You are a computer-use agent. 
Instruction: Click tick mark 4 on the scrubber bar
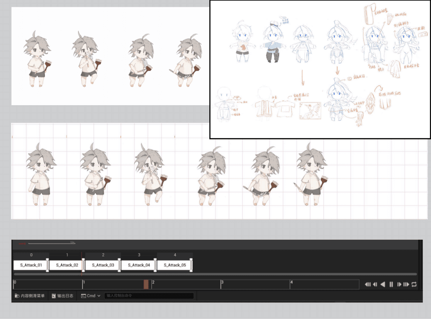point(290,284)
